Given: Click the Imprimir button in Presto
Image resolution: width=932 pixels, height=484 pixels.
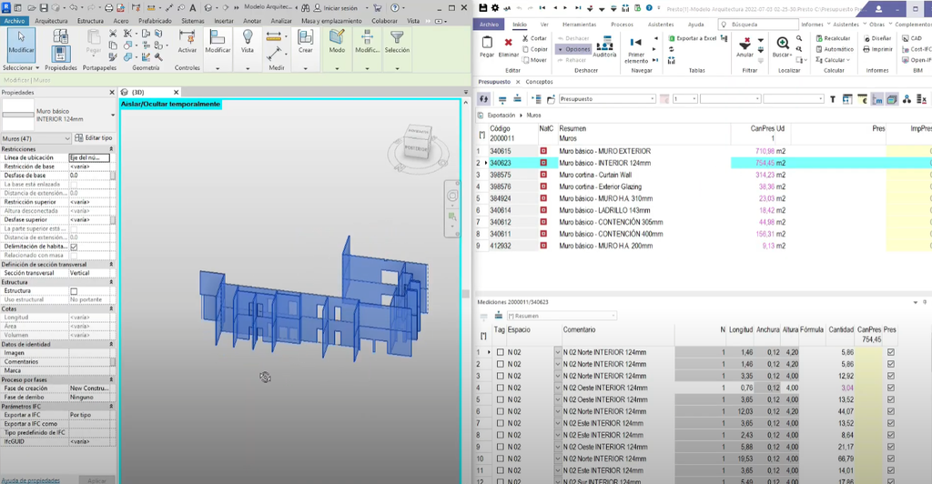Looking at the screenshot, I should pos(878,49).
